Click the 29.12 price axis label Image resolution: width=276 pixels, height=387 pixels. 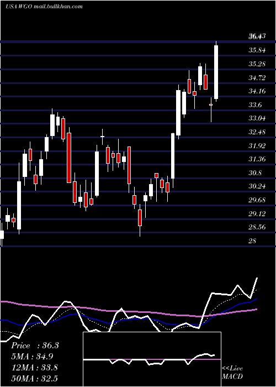click(257, 214)
